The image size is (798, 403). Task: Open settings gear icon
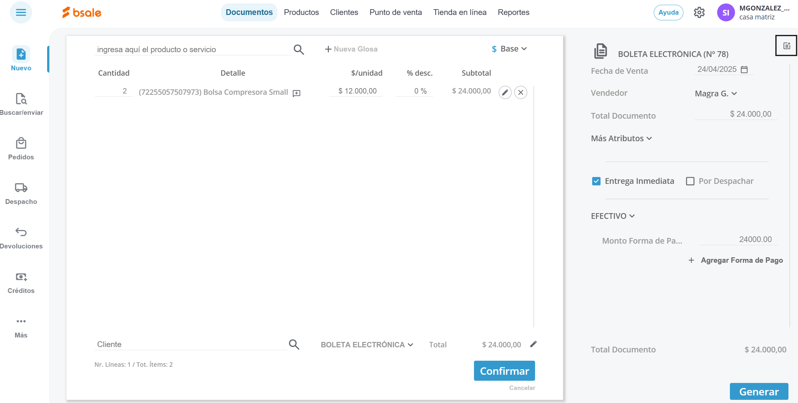tap(699, 13)
